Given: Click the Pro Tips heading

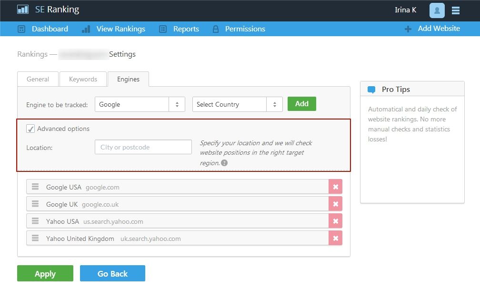Looking at the screenshot, I should pos(396,90).
